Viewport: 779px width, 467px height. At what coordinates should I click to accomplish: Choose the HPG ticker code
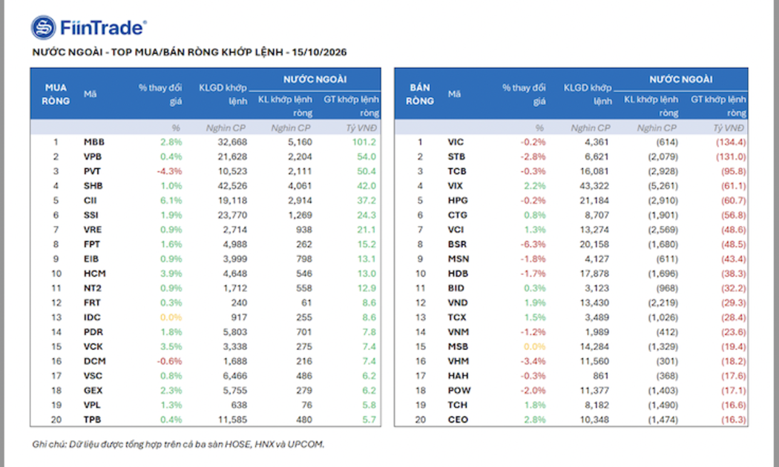point(458,200)
